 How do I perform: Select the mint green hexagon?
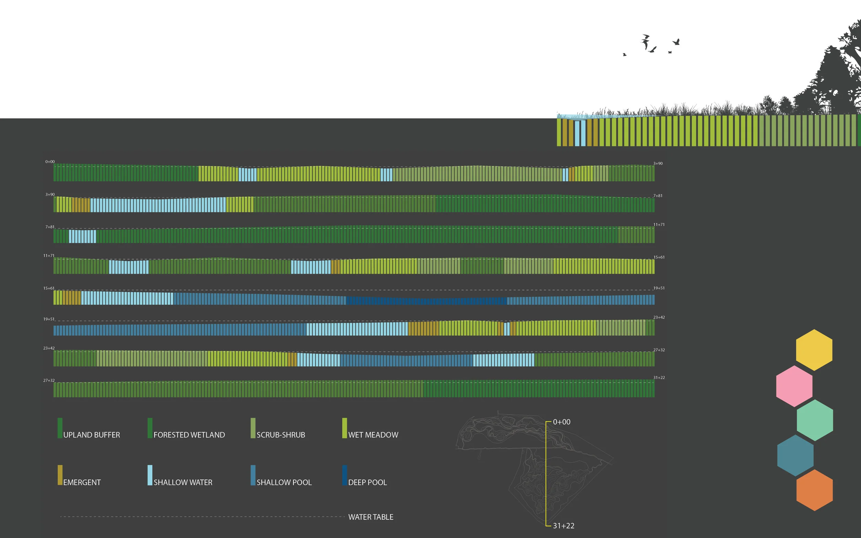point(815,420)
